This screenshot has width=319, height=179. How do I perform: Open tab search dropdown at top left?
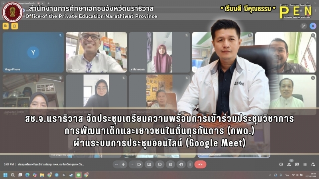(x=3, y=3)
